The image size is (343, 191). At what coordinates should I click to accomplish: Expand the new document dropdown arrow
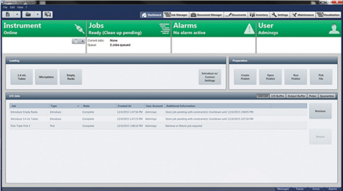click(x=17, y=14)
